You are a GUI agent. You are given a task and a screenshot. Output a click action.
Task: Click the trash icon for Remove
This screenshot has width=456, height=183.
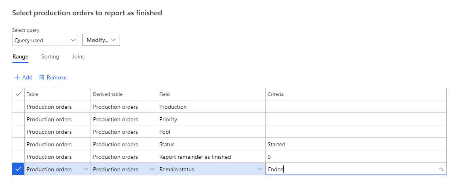[x=42, y=77]
